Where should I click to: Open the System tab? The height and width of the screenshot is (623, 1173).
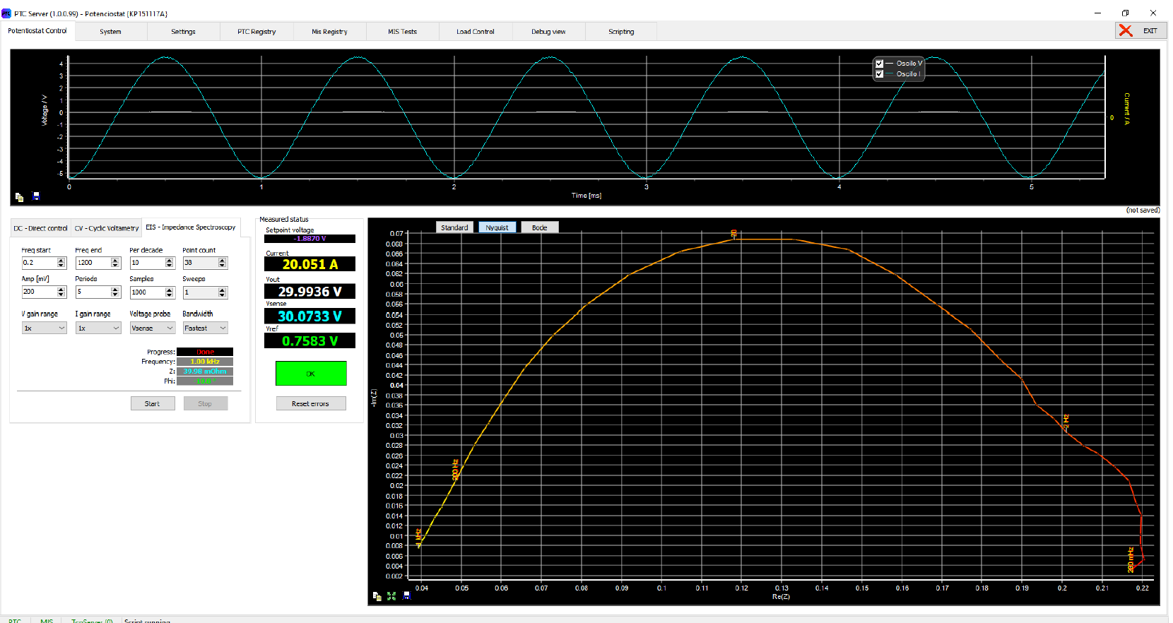[110, 32]
